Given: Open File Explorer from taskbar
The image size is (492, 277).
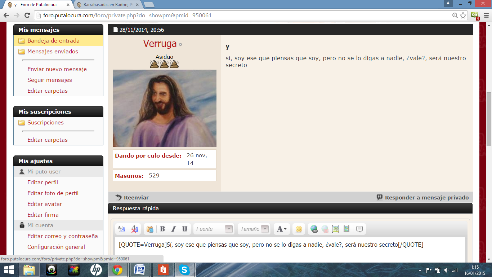Looking at the screenshot, I should coord(29,270).
